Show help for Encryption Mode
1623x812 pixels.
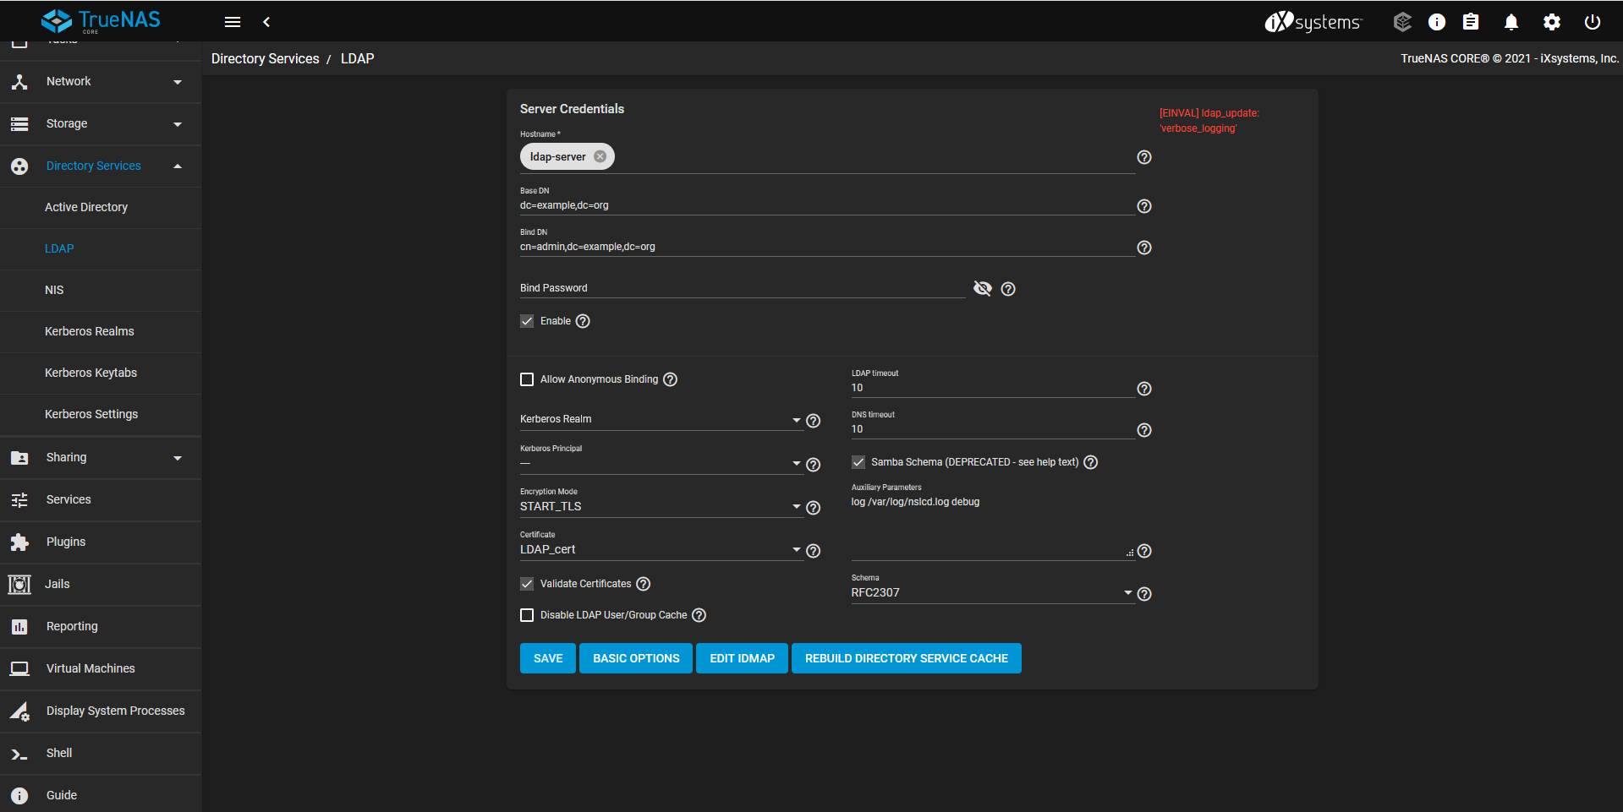click(x=813, y=508)
